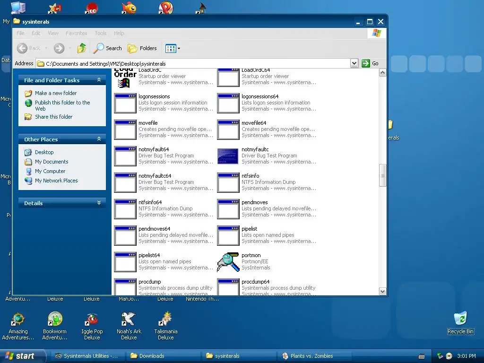Go to My Documents link
This screenshot has width=484, height=363.
(52, 162)
